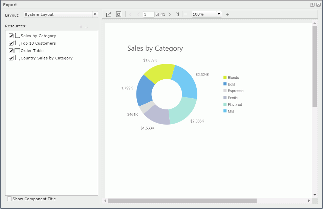This screenshot has width=323, height=209.
Task: Uncheck the Top 10 Customers resource
Action: [x=11, y=43]
